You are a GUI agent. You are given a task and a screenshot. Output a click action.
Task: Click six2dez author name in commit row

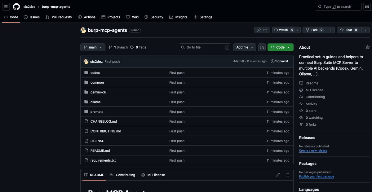click(x=96, y=61)
